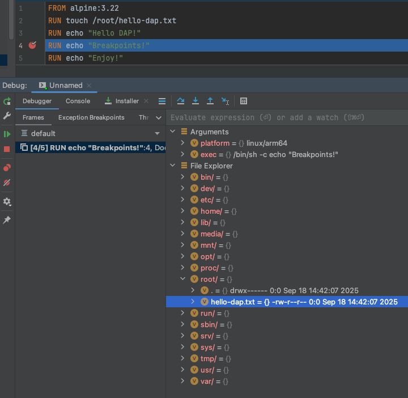Select the hello-dap.txt row
The width and height of the screenshot is (408, 398).
[x=287, y=302]
